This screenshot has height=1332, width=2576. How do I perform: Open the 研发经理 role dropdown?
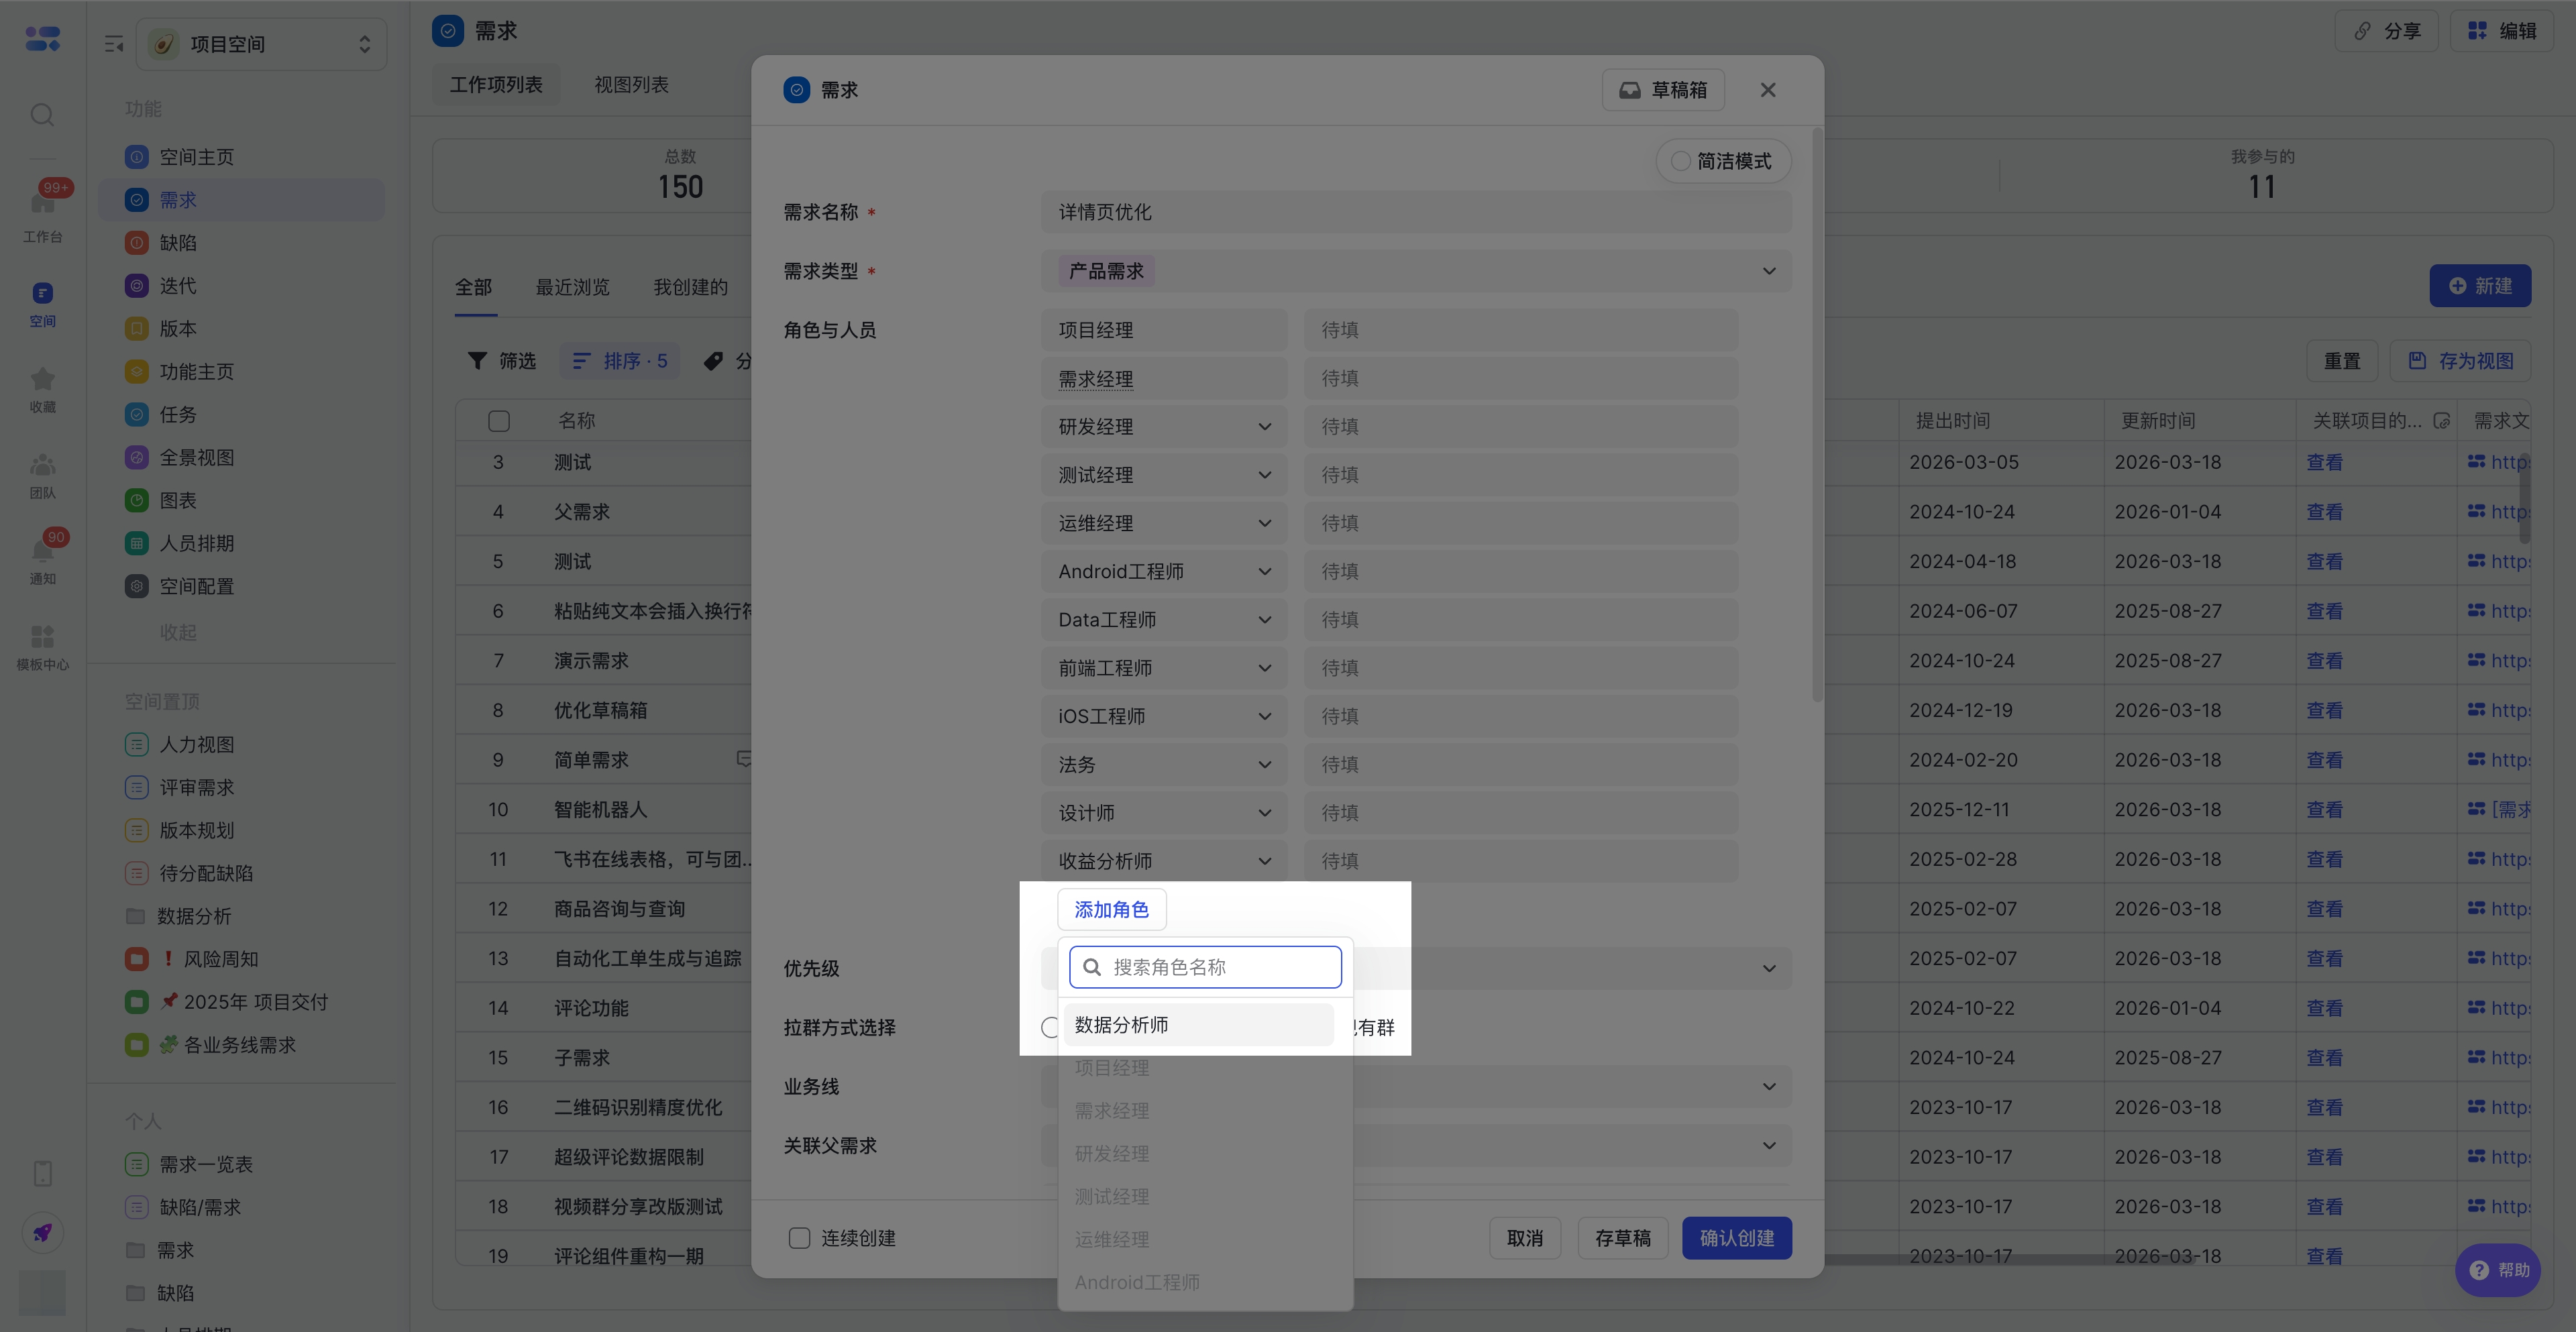(1164, 427)
